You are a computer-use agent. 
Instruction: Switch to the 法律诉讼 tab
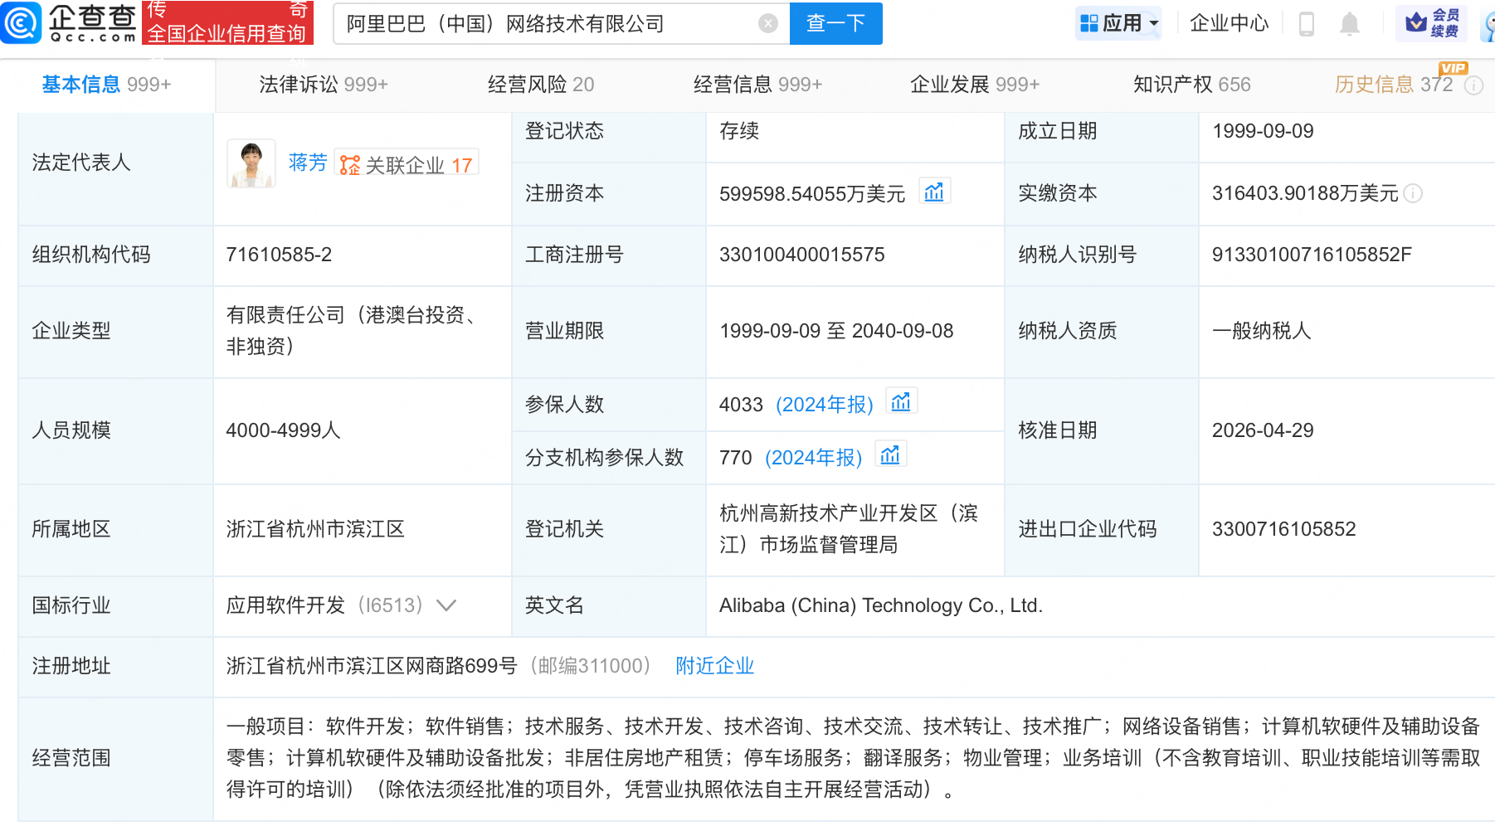[x=324, y=85]
